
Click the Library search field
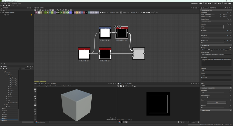[26, 69]
